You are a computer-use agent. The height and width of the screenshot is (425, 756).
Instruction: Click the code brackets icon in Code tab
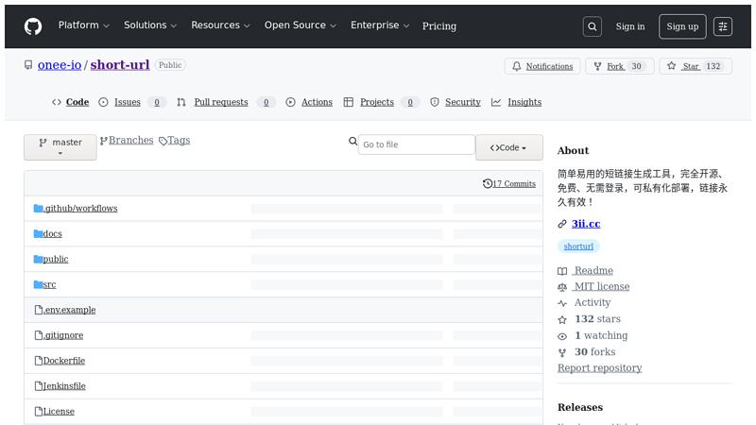(x=57, y=102)
